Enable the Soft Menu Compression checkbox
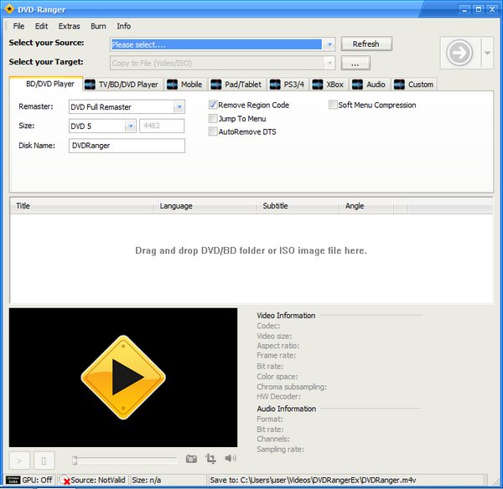The width and height of the screenshot is (503, 489). click(x=333, y=105)
